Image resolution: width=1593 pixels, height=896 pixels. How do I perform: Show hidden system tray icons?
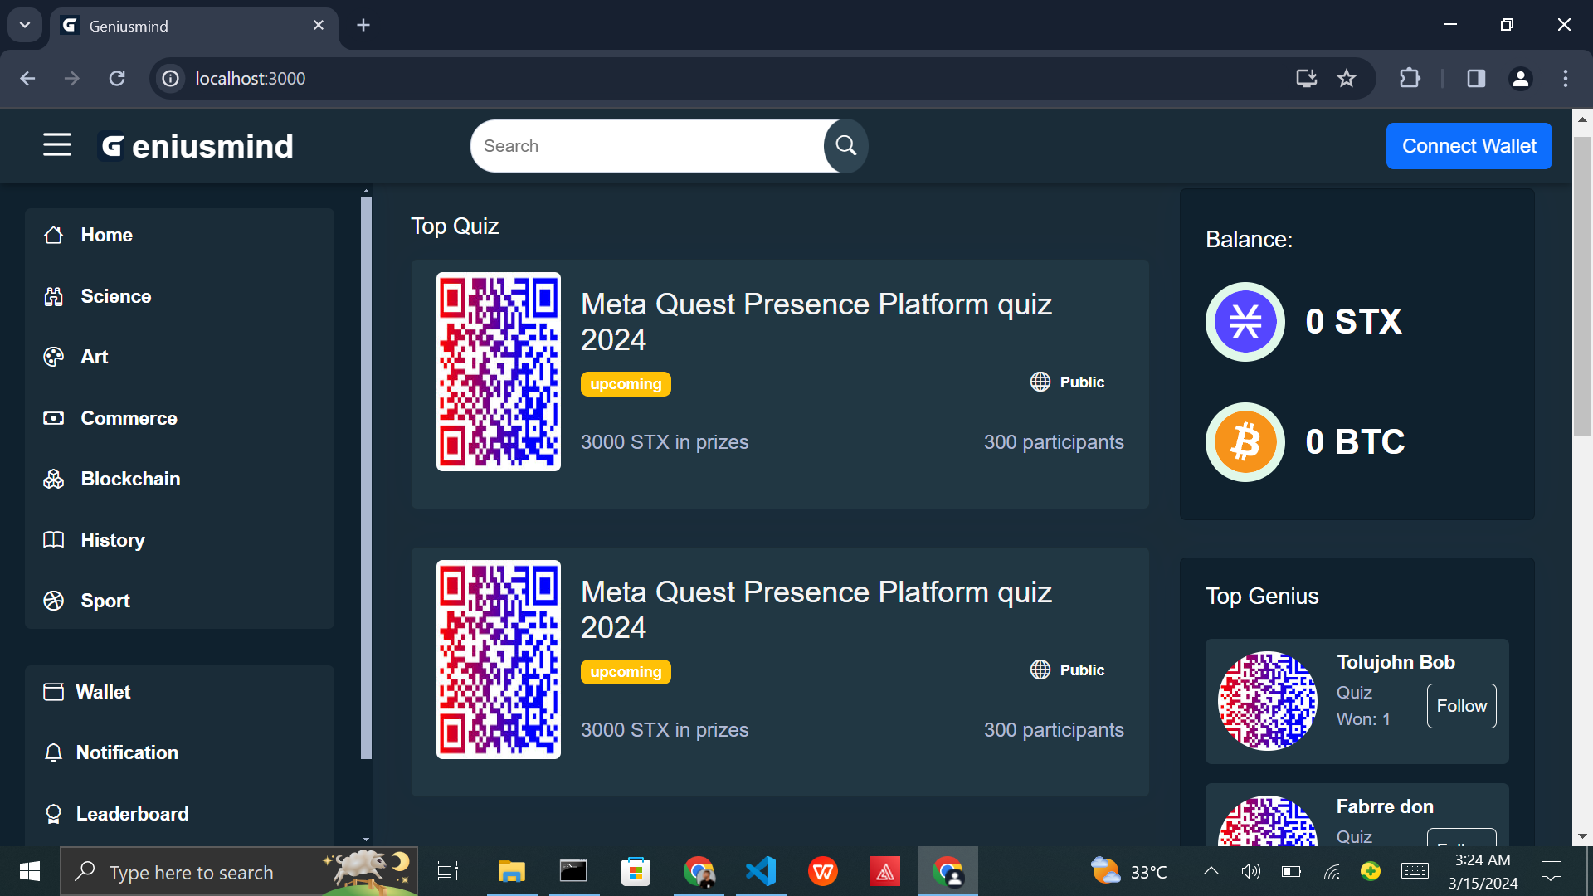pyautogui.click(x=1211, y=871)
